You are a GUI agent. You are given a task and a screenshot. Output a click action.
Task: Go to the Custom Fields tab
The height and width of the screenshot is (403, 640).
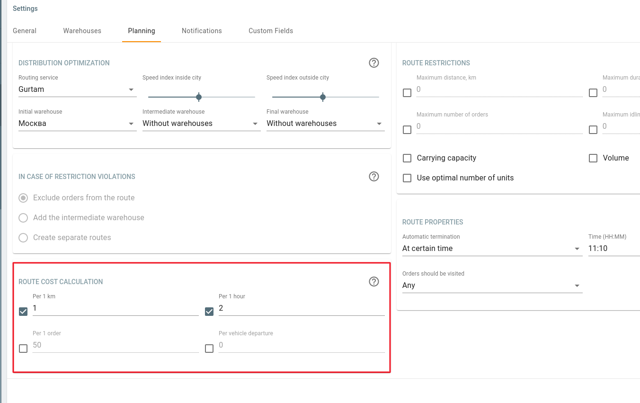271,31
